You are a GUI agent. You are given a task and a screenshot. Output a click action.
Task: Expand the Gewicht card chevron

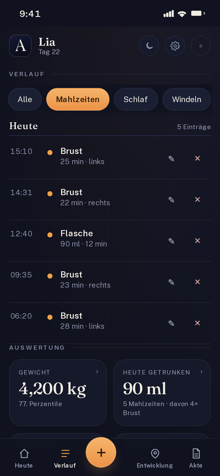[x=97, y=372]
